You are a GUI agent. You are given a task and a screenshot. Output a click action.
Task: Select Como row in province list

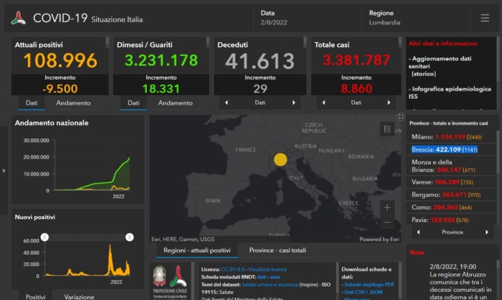pyautogui.click(x=451, y=207)
